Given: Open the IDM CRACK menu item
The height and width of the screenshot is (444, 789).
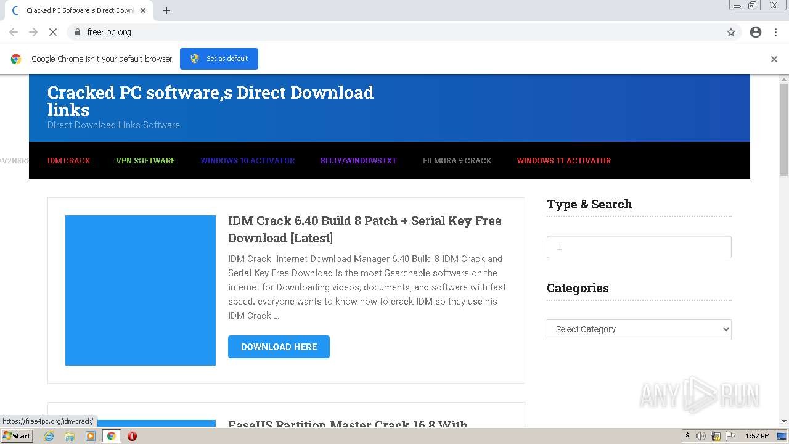Looking at the screenshot, I should tap(69, 160).
